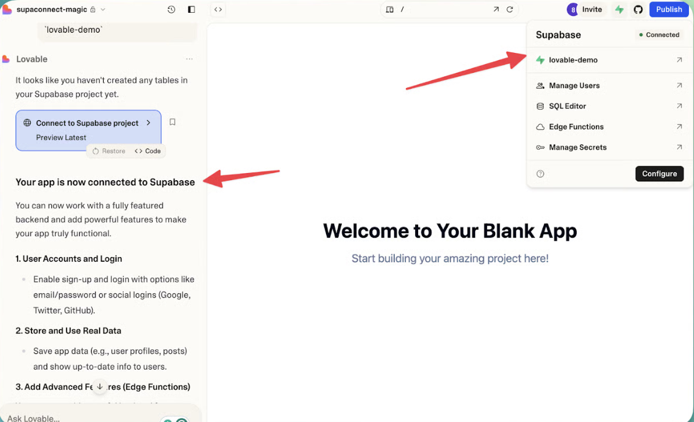
Task: Open Lovable message three-dot options menu
Action: [189, 59]
